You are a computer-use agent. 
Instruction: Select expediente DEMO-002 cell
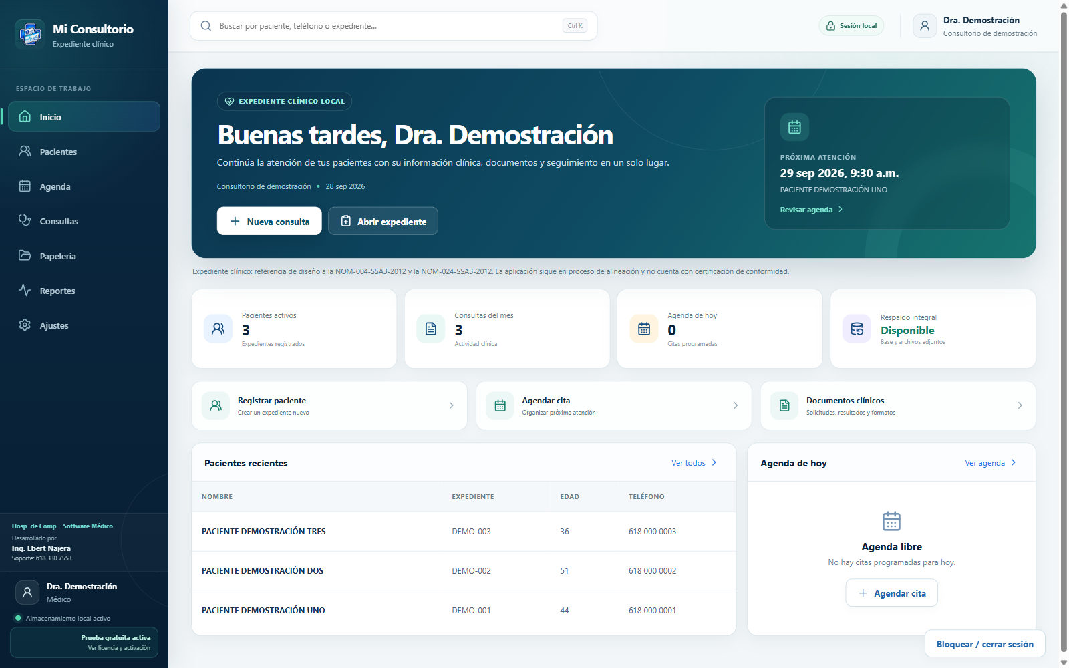click(x=471, y=571)
